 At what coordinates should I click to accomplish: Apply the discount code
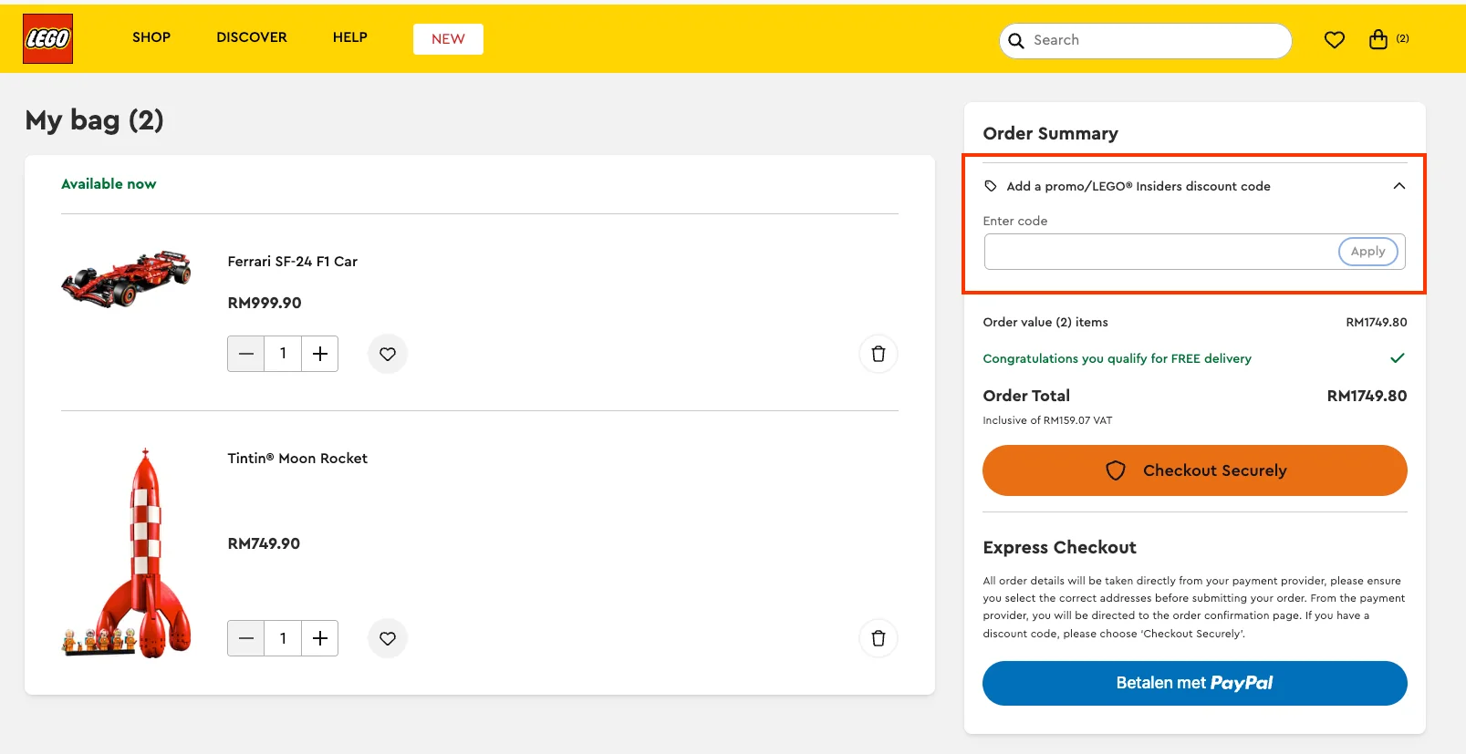1367,252
